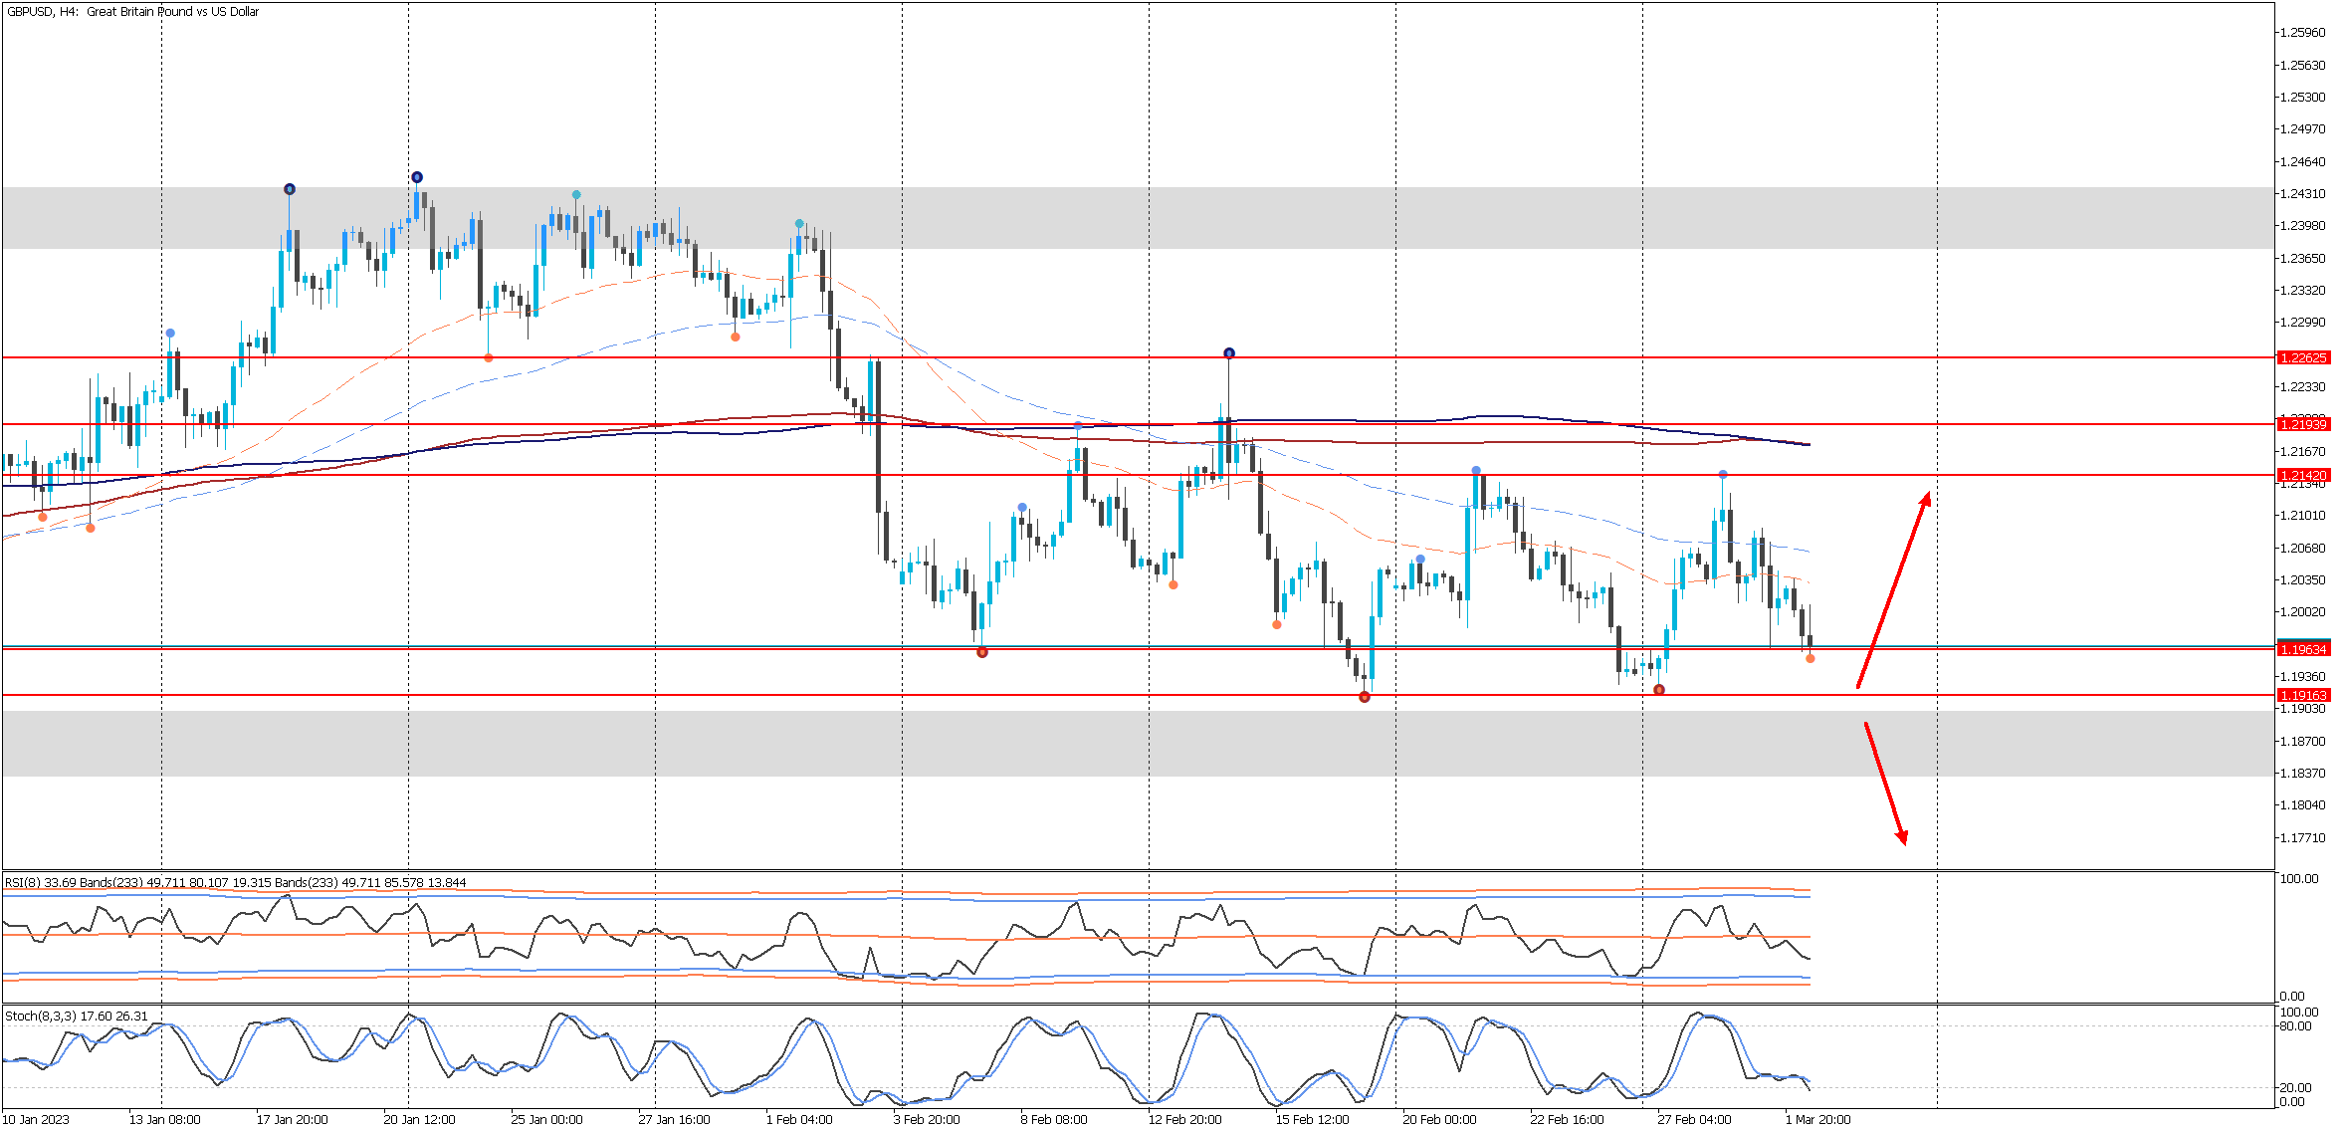Click the downward red arrow drawing
The width and height of the screenshot is (2344, 1132).
pyautogui.click(x=1885, y=784)
